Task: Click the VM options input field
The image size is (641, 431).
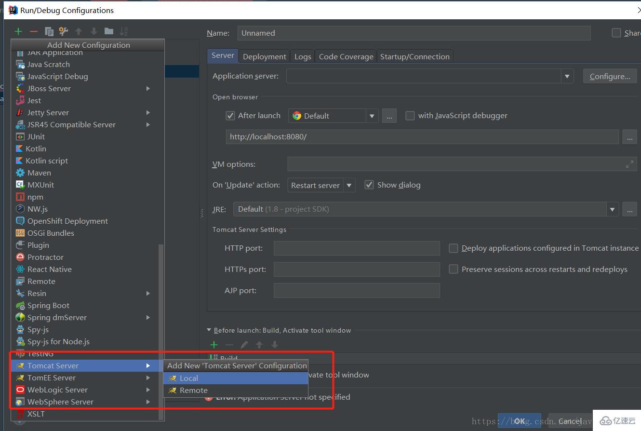Action: point(462,164)
